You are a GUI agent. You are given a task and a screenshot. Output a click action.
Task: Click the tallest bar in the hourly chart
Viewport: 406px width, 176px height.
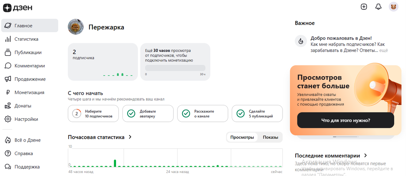click(x=115, y=163)
